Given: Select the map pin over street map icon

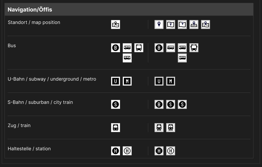Looking at the screenshot, I should 194,24.
